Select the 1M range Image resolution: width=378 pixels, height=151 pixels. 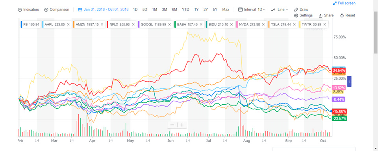(x=154, y=9)
